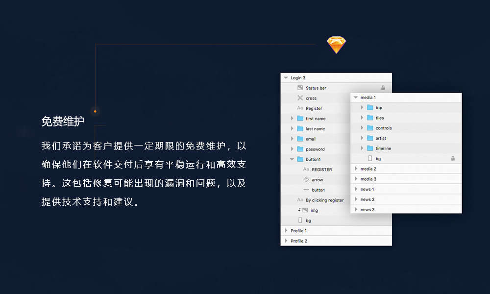Collapse the button1 group

pyautogui.click(x=293, y=159)
